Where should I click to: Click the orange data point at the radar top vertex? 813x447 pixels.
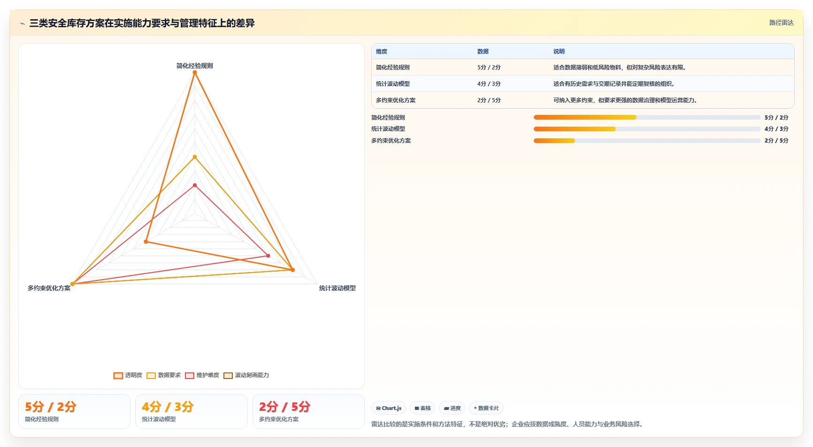pos(195,72)
